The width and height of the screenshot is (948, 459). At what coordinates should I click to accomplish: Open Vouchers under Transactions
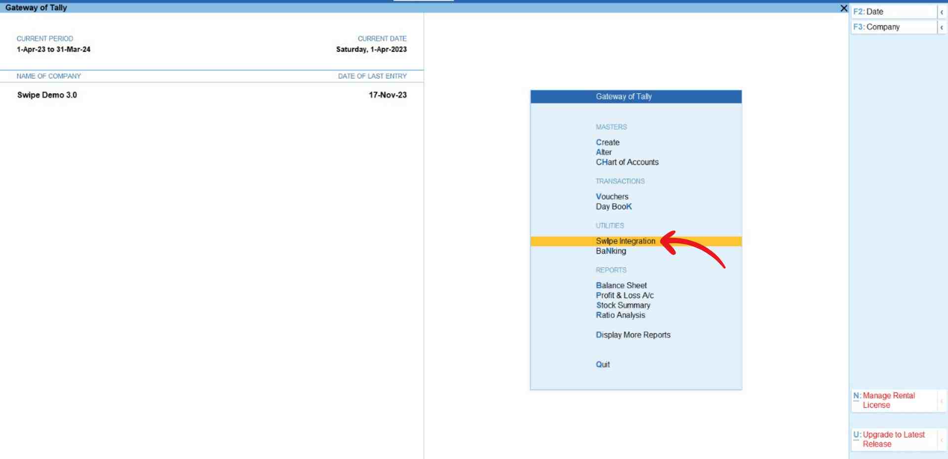[x=612, y=196]
